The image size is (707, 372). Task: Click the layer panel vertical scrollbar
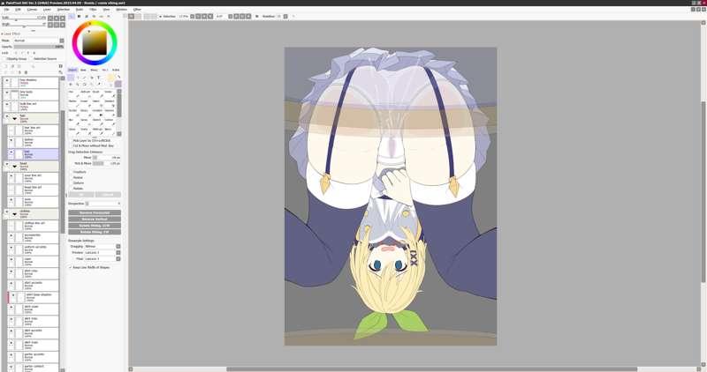tap(63, 171)
